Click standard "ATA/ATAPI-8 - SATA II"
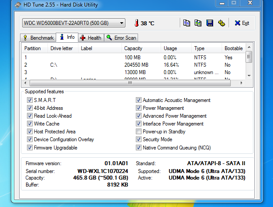 click(x=216, y=163)
